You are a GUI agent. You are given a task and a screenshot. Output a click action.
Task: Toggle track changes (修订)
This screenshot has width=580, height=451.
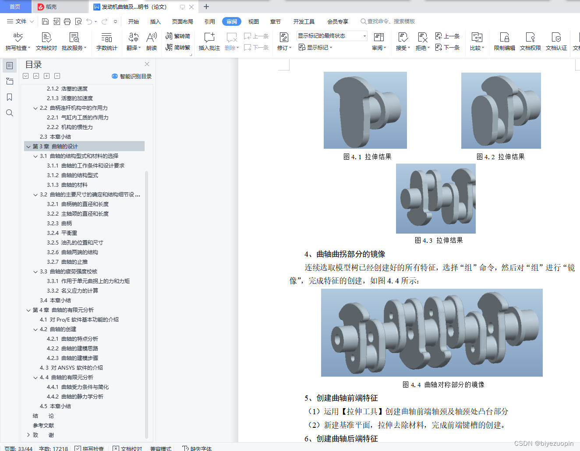284,42
